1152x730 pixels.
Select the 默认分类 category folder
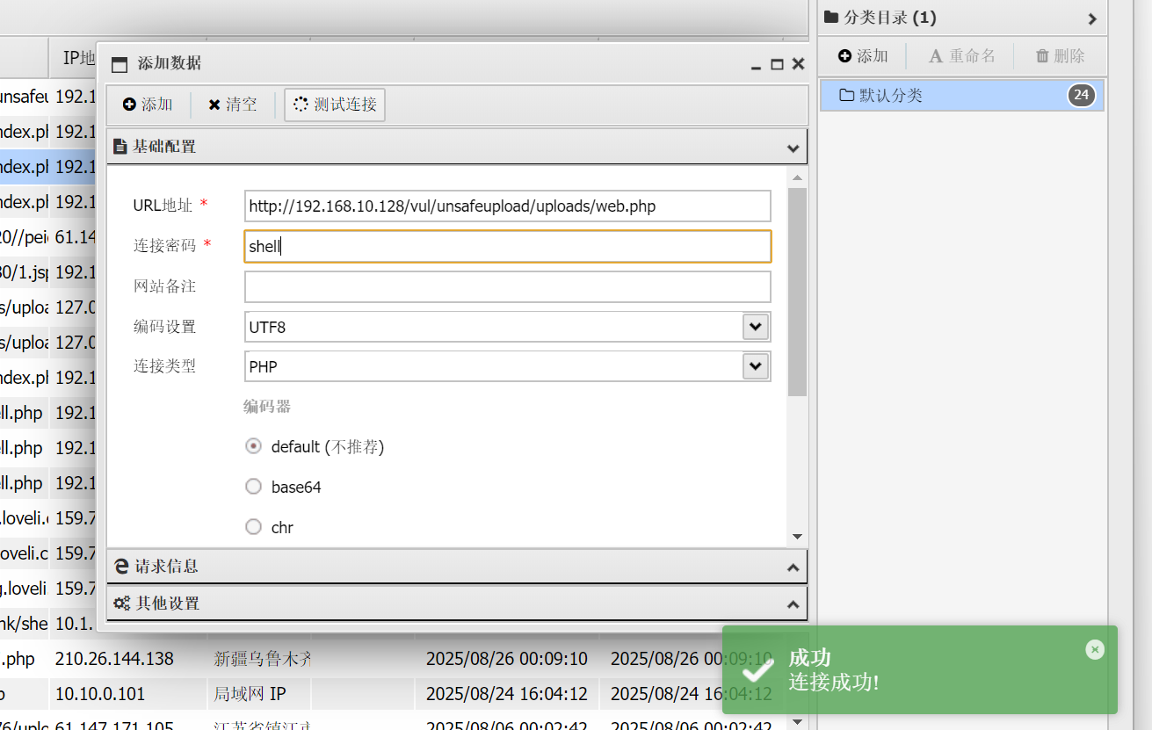[890, 96]
